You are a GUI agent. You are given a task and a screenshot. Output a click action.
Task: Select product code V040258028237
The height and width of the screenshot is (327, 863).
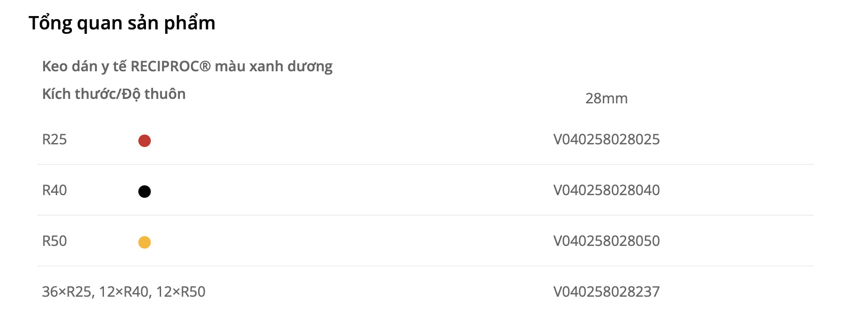606,292
